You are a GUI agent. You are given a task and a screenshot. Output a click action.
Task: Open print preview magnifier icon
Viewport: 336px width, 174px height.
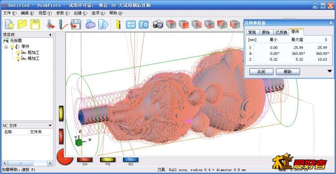click(x=103, y=24)
